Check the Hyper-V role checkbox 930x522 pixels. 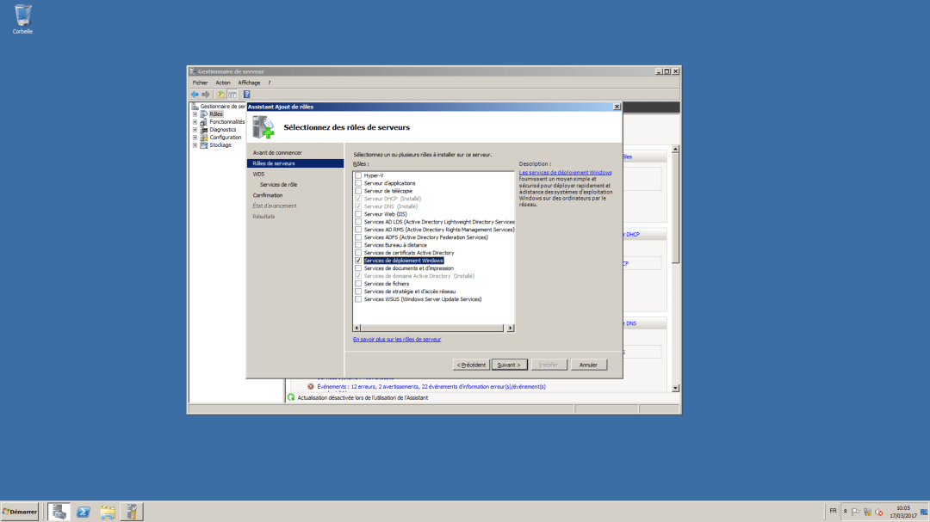[357, 175]
